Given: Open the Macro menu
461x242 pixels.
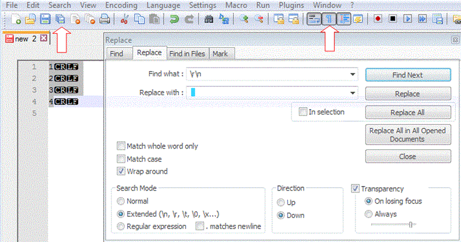Looking at the screenshot, I should pos(237,5).
